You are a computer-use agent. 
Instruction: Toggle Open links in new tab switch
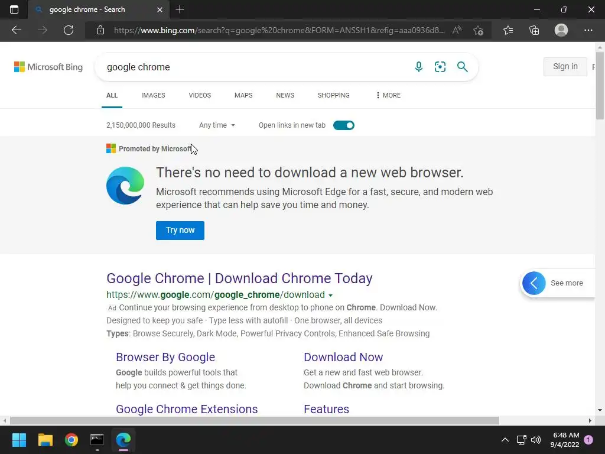pos(344,125)
